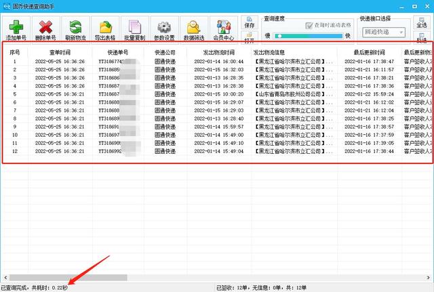Click the app logo icon in title bar
The height and width of the screenshot is (292, 434).
(x=6, y=6)
